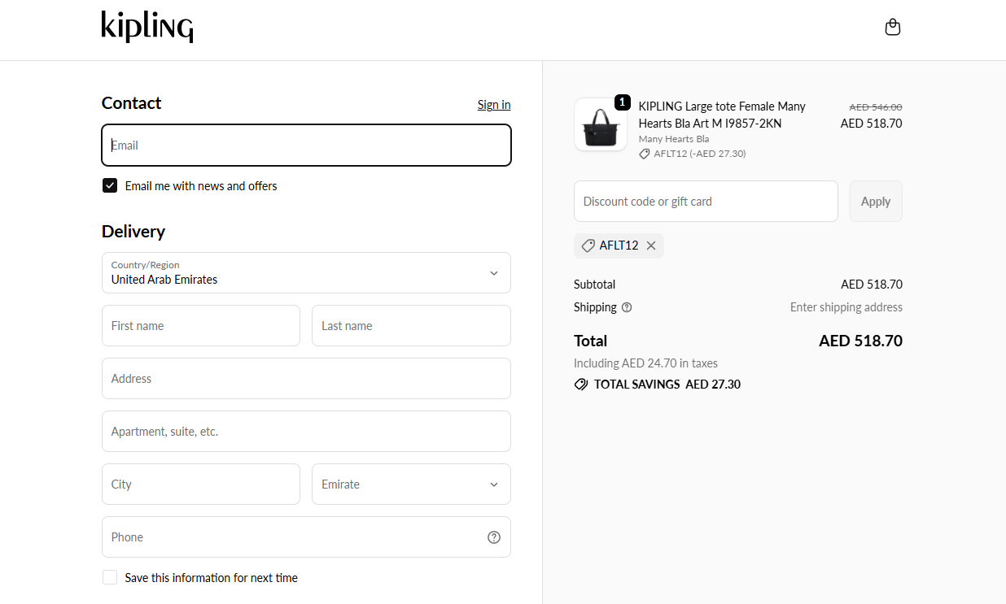Open the shopping bag cart icon
Image resolution: width=1006 pixels, height=604 pixels.
coord(892,28)
